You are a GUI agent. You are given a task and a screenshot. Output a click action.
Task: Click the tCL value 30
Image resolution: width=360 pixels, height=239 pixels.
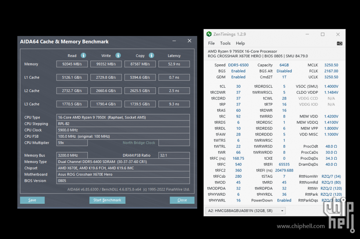(x=238, y=86)
